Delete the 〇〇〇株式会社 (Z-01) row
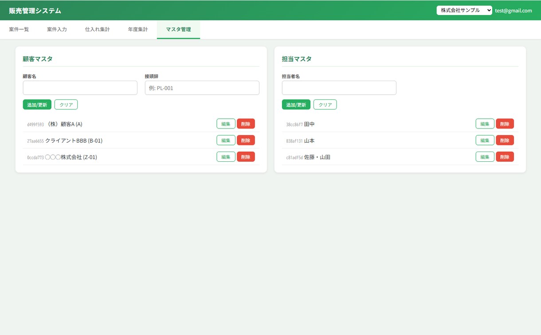This screenshot has width=541, height=335. [x=246, y=156]
